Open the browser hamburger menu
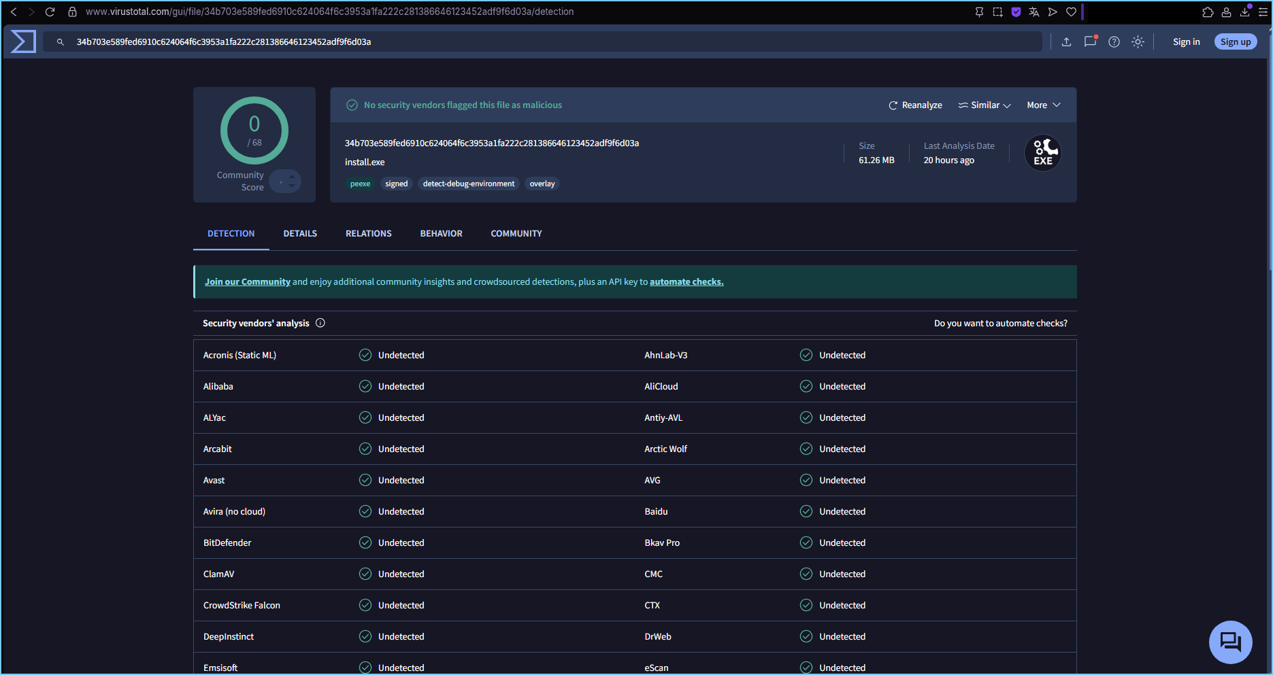The height and width of the screenshot is (675, 1273). (1263, 12)
